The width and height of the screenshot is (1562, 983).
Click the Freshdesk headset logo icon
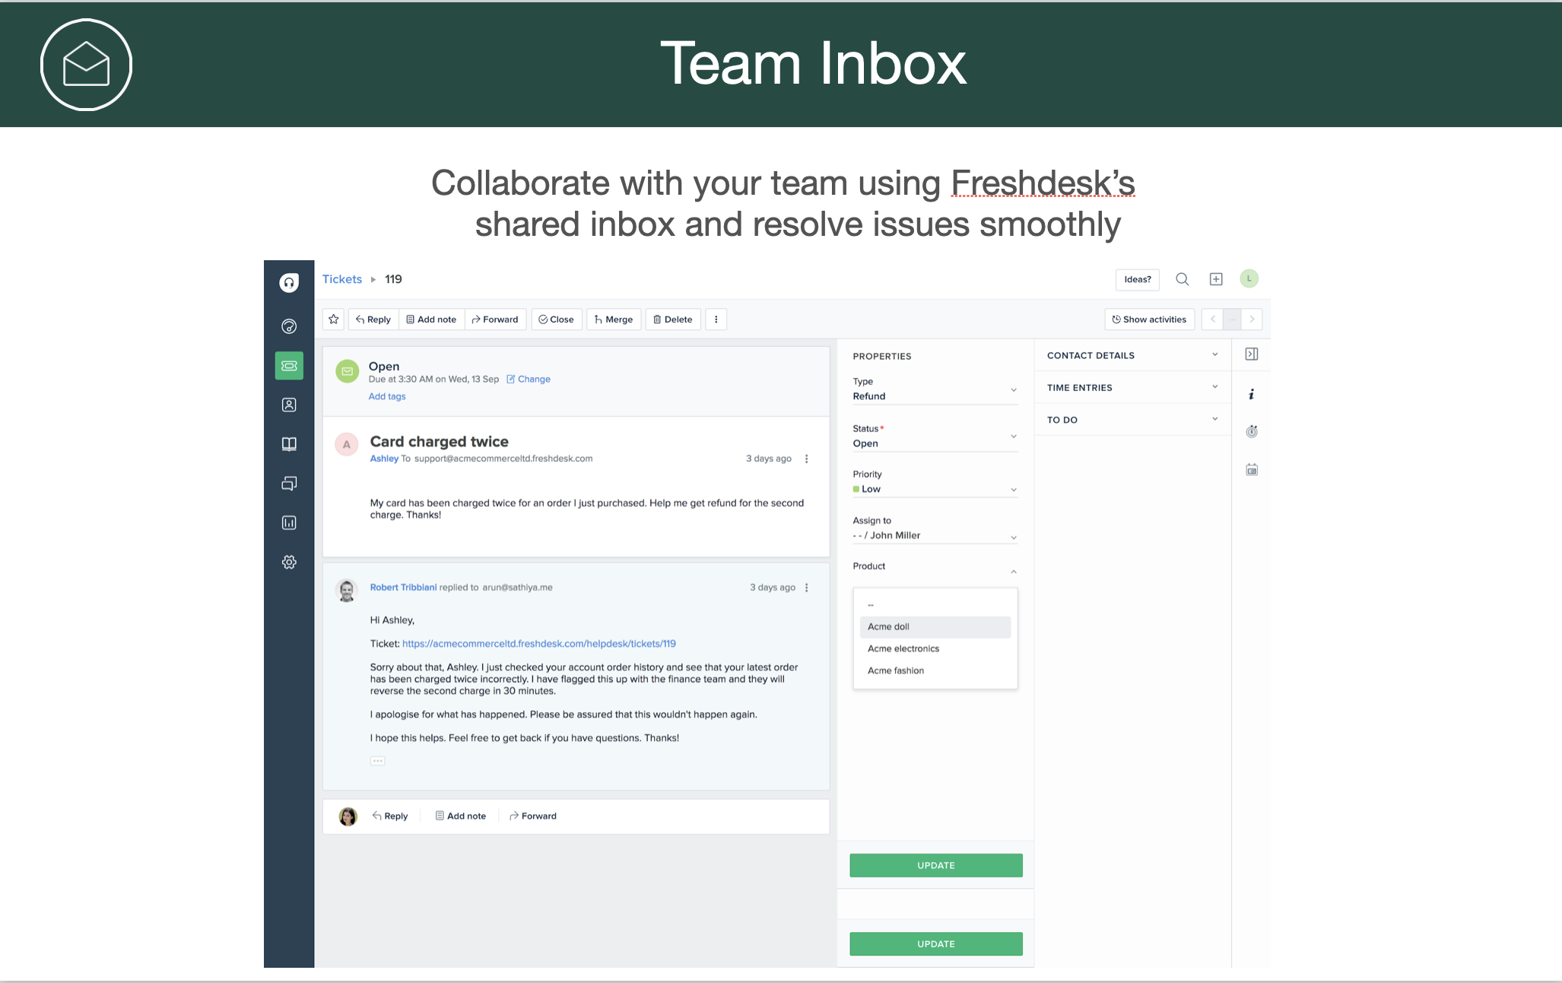click(289, 283)
